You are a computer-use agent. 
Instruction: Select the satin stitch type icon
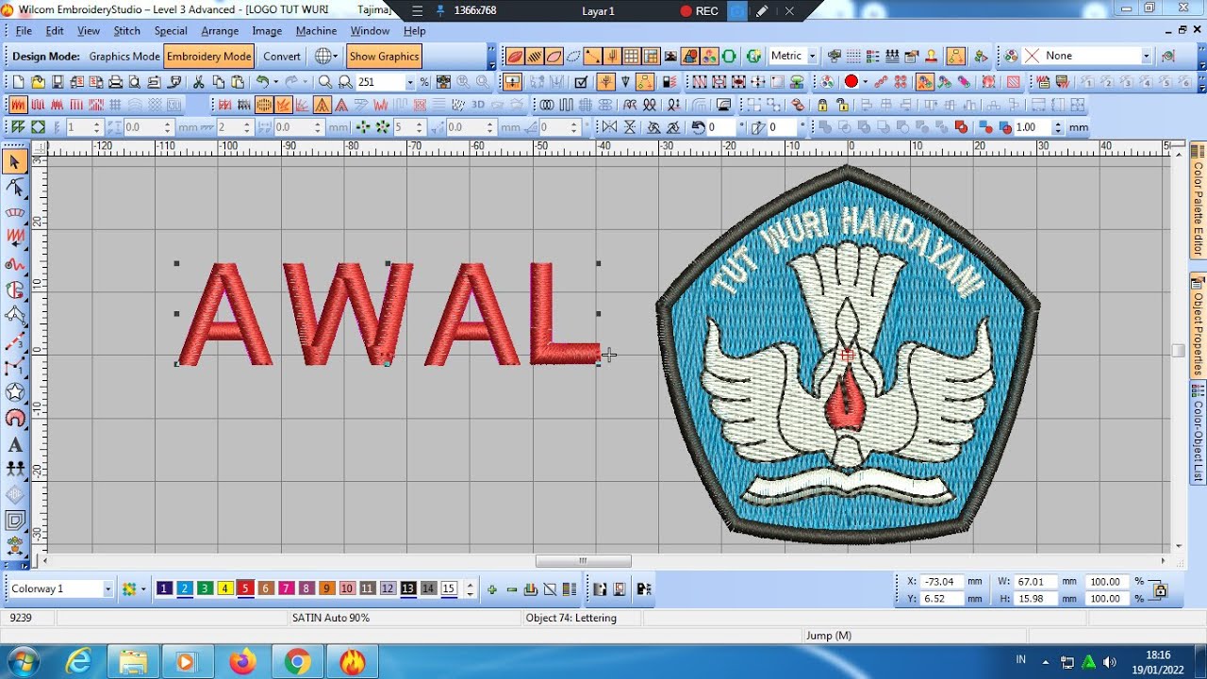click(18, 105)
